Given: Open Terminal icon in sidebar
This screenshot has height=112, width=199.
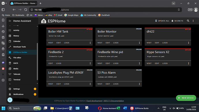Looking at the screenshot, I should [x=10, y=80].
